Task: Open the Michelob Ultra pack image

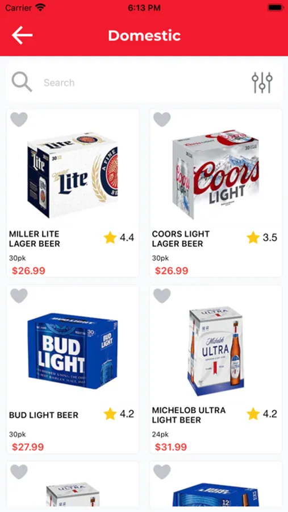Action: click(x=216, y=351)
